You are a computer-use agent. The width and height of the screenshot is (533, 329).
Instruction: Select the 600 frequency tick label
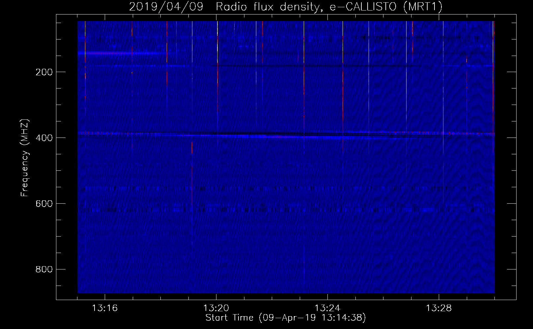(44, 204)
